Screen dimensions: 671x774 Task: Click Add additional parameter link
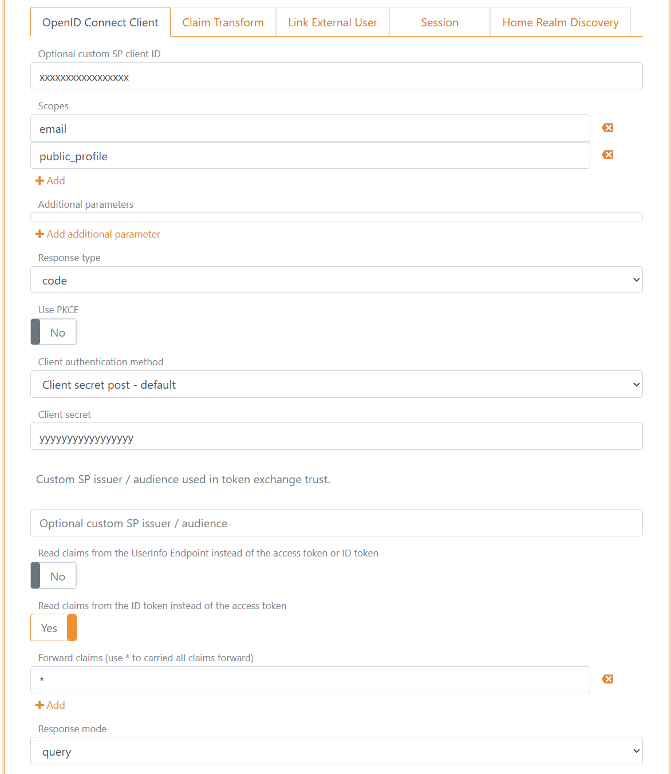point(98,234)
